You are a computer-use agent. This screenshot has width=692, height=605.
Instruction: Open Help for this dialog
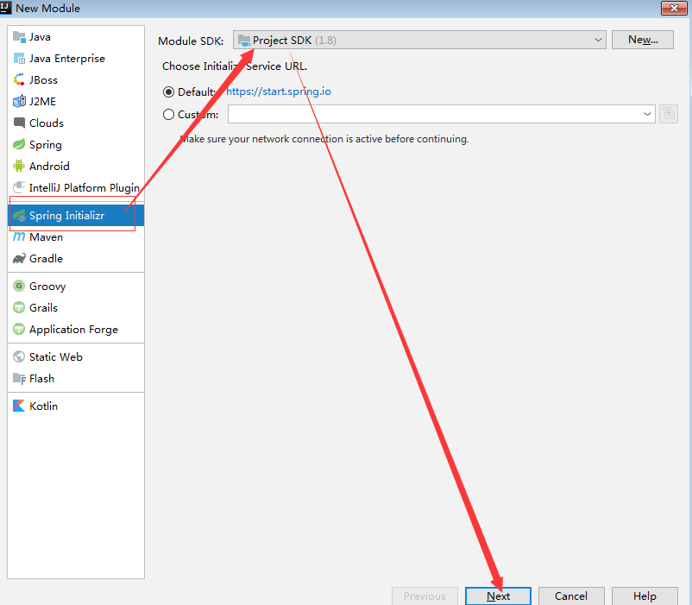click(x=645, y=596)
